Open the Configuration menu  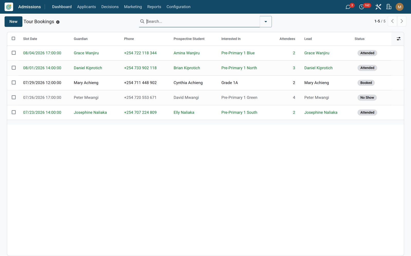tap(179, 7)
